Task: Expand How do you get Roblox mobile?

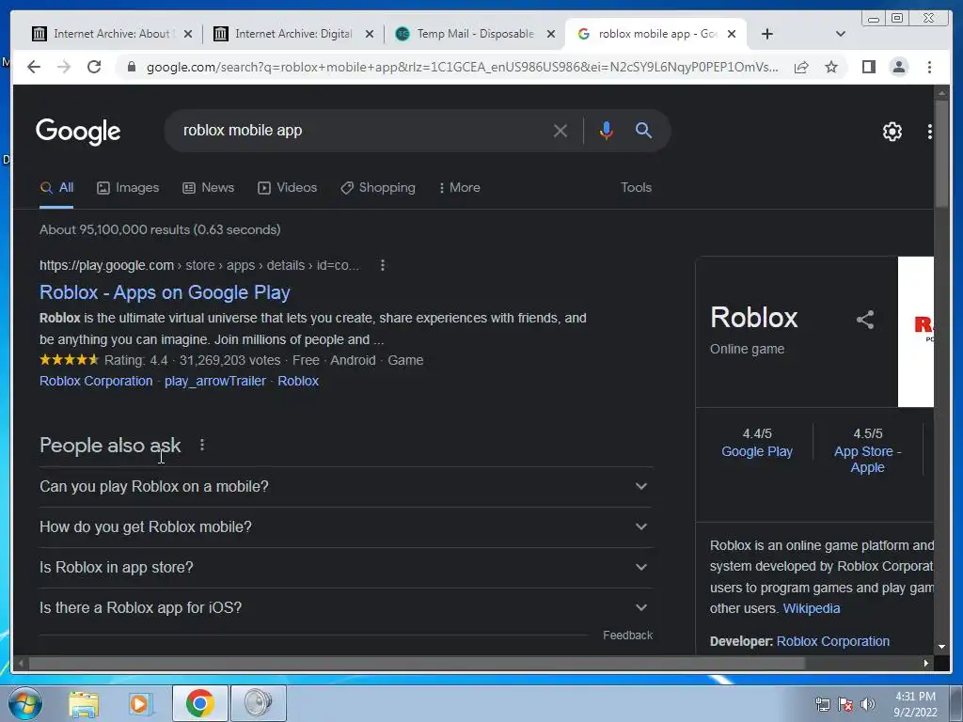Action: click(346, 527)
